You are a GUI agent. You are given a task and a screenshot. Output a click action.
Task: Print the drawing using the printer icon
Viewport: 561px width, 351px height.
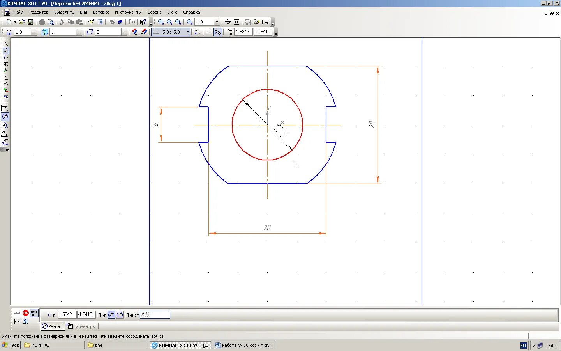tap(42, 22)
